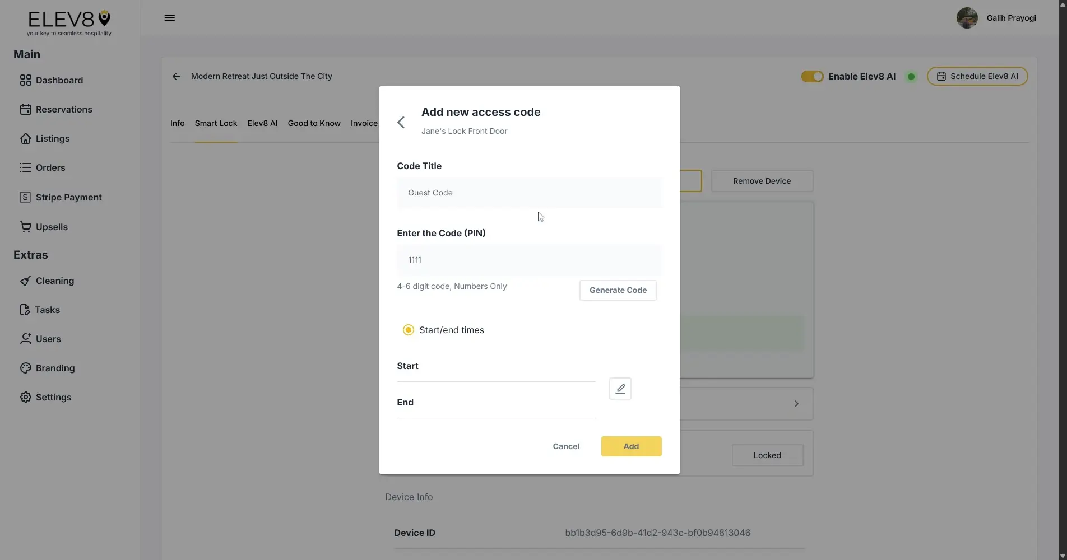Image resolution: width=1067 pixels, height=560 pixels.
Task: Click the Listings icon
Action: 26,138
